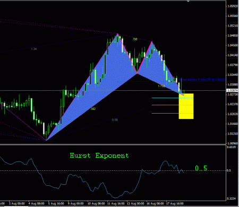This screenshot has height=207, width=239.
Task: Click the 1.00960 price scale value
Action: 233,143
